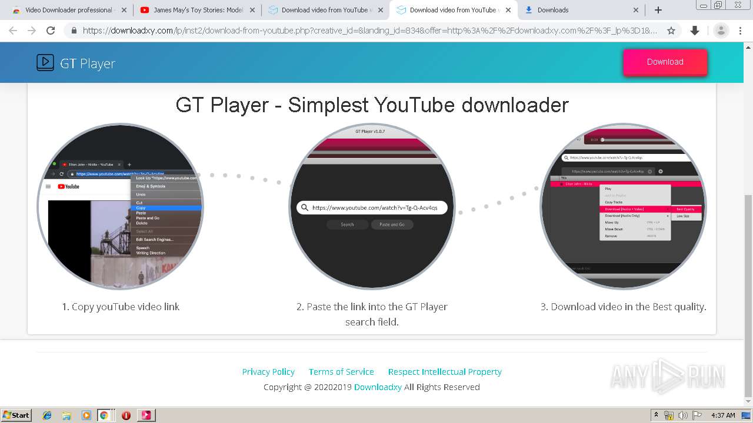Open the downloader extension arrow icon

695,31
